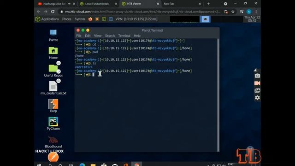Screen dimensions: 295x166
Task: Click the user110174 directory listing output
Action: coord(83,67)
